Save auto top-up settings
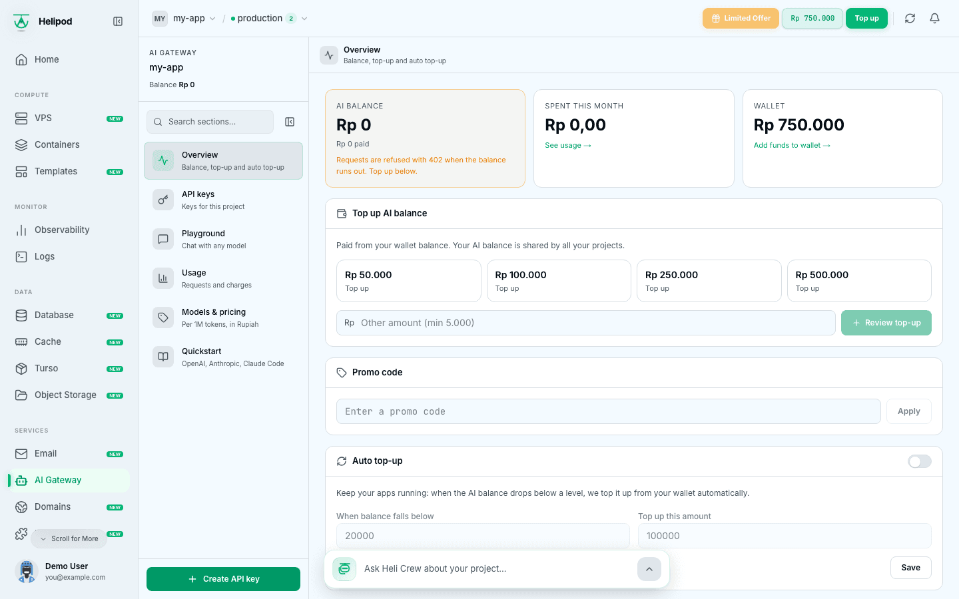 [x=910, y=568]
